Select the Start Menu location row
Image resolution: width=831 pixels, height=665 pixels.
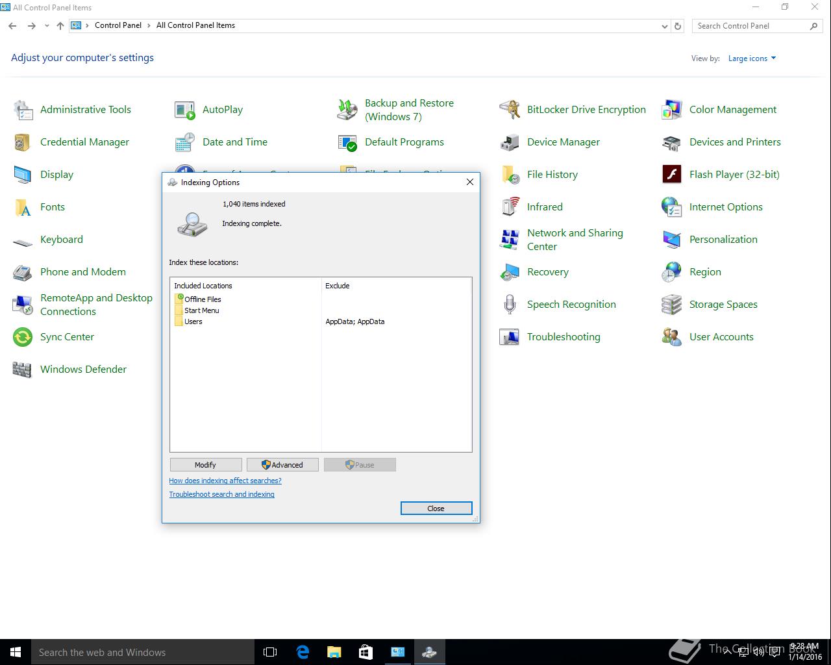pos(197,310)
